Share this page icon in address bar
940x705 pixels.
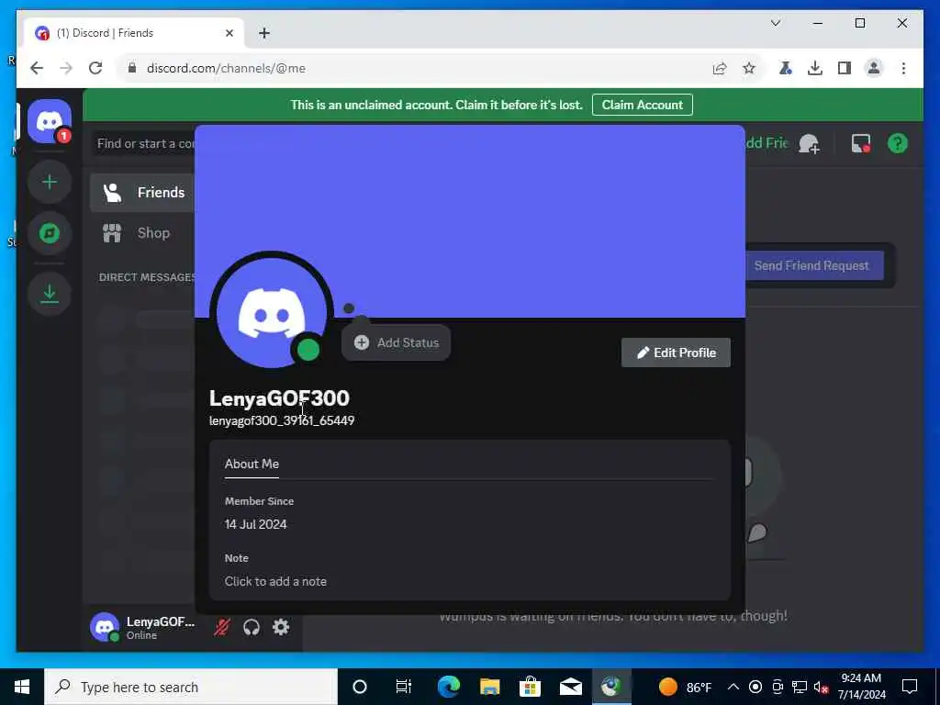pyautogui.click(x=720, y=68)
